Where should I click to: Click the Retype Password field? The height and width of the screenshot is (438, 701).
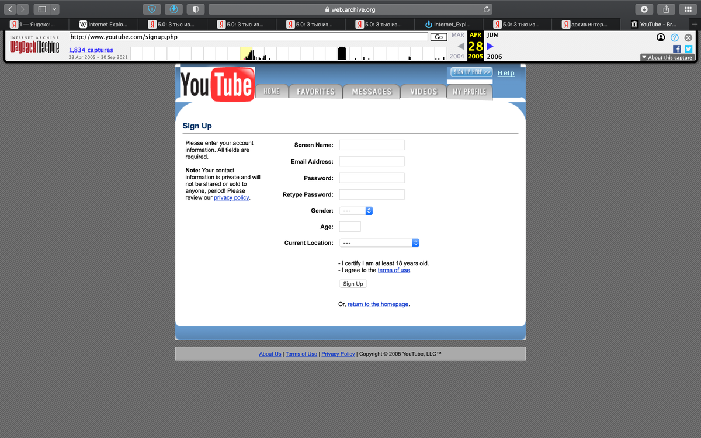tap(372, 194)
